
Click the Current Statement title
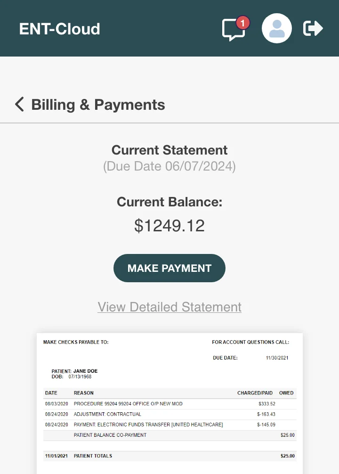point(169,150)
